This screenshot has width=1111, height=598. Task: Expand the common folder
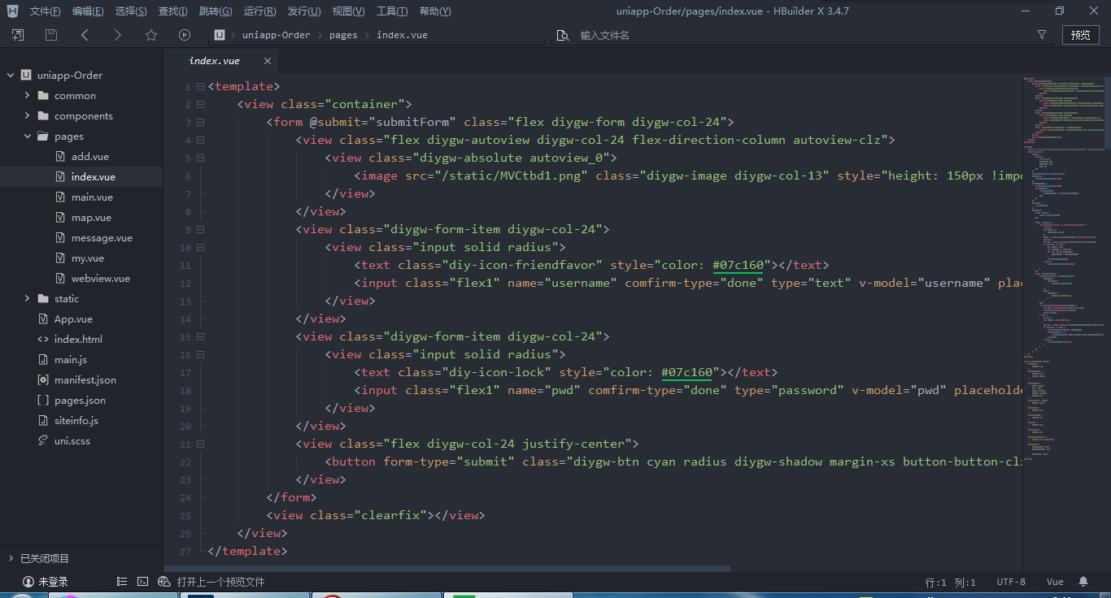point(26,95)
